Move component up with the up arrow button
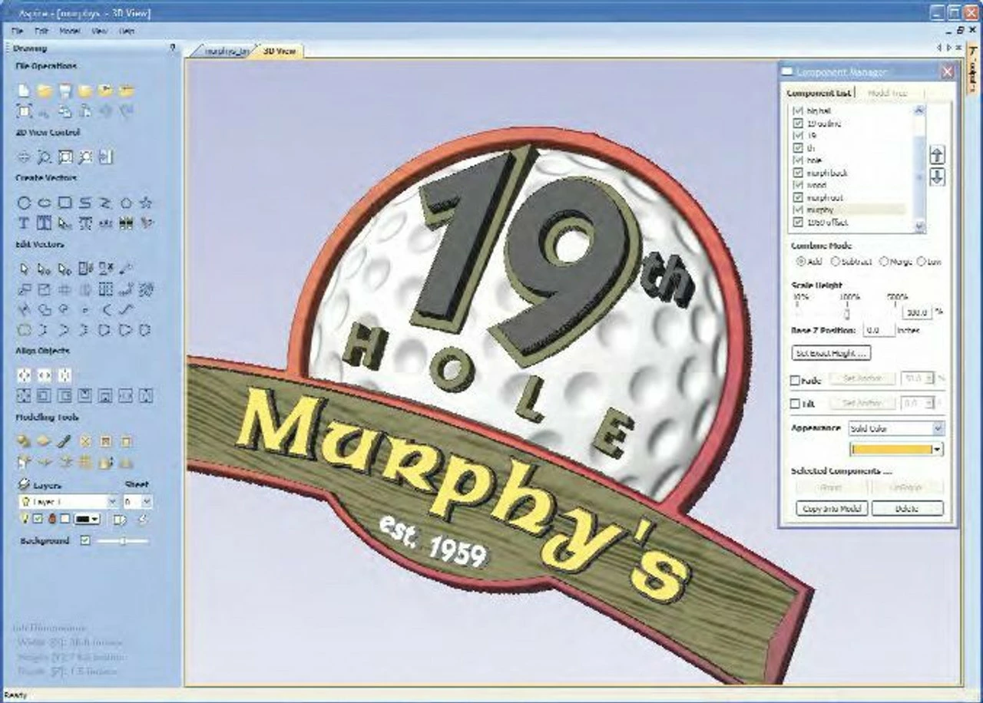983x703 pixels. click(x=937, y=155)
